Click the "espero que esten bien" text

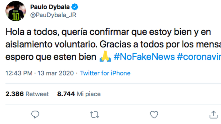[x=50, y=58]
